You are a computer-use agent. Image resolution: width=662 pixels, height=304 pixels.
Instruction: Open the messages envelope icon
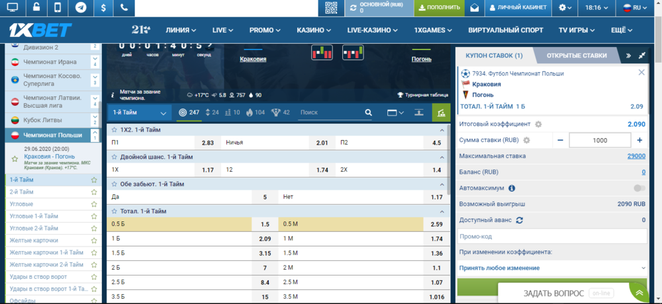tap(475, 7)
